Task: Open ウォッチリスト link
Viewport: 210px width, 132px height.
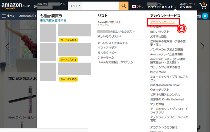Action: pos(160,90)
